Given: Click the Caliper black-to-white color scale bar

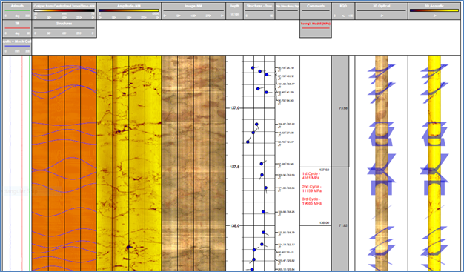Looking at the screenshot, I should (64, 10).
